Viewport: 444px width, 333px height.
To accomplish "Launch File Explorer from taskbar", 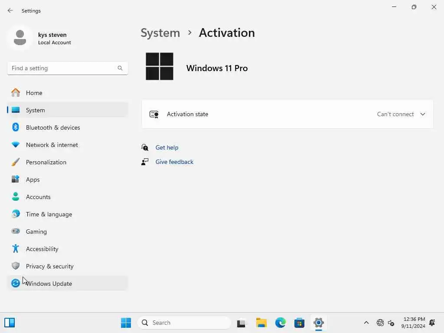I will click(x=261, y=323).
